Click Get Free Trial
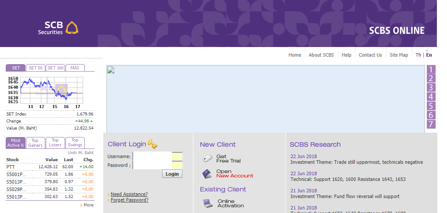The image size is (447, 213). 229,159
